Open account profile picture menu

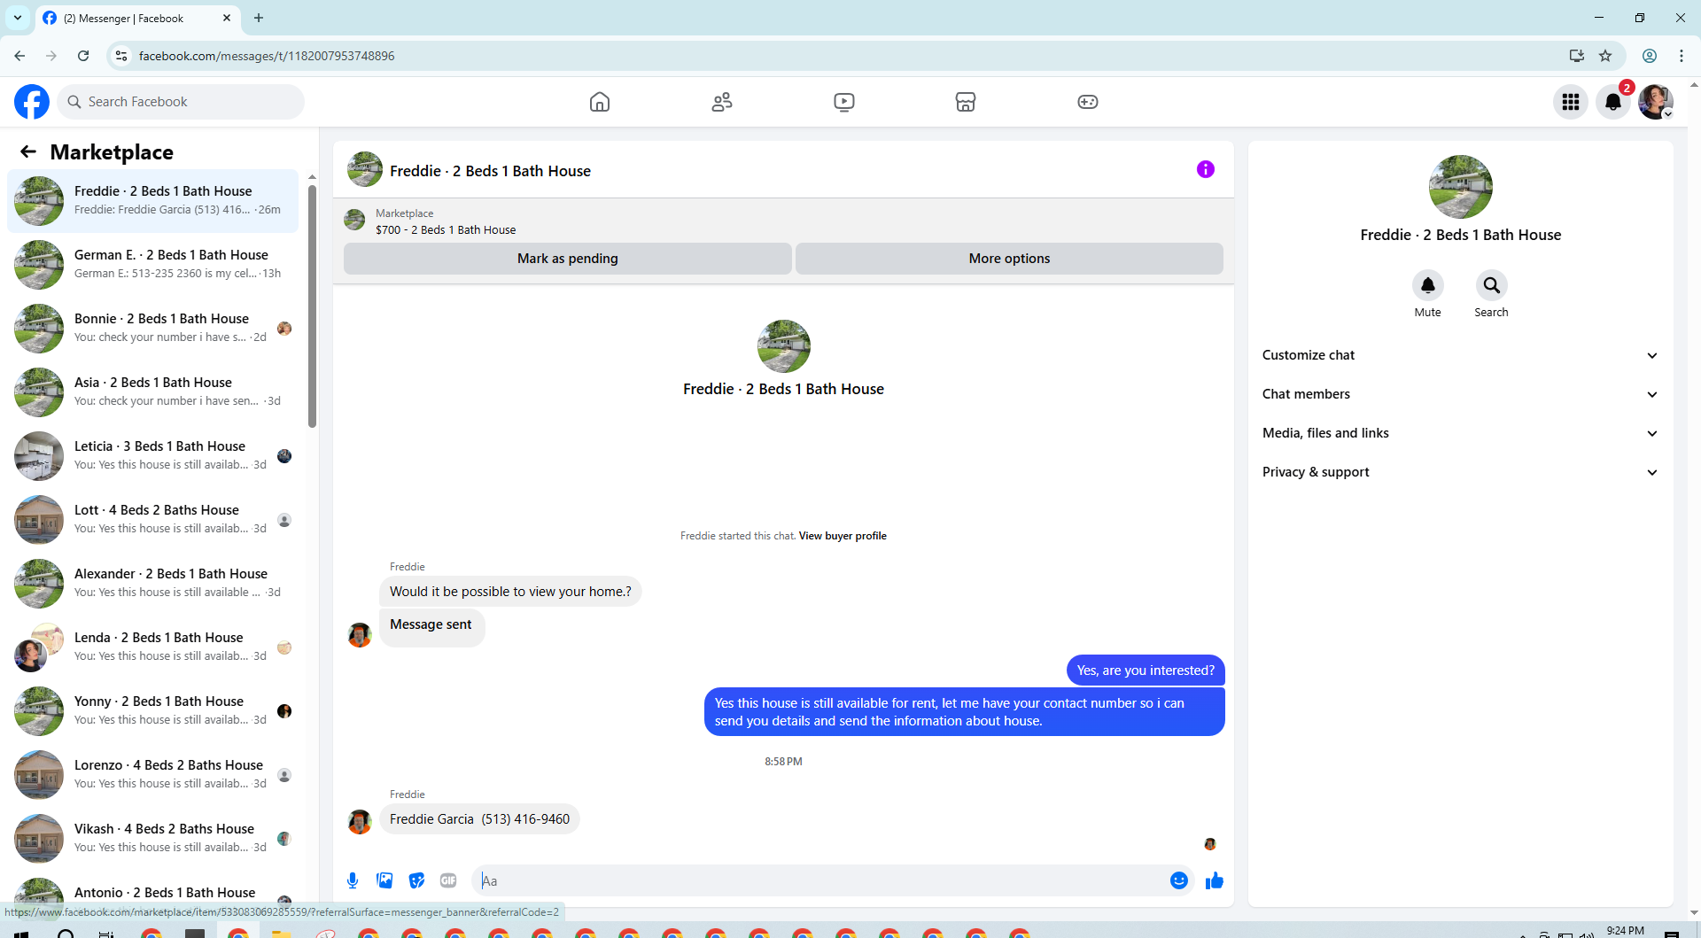(1656, 102)
